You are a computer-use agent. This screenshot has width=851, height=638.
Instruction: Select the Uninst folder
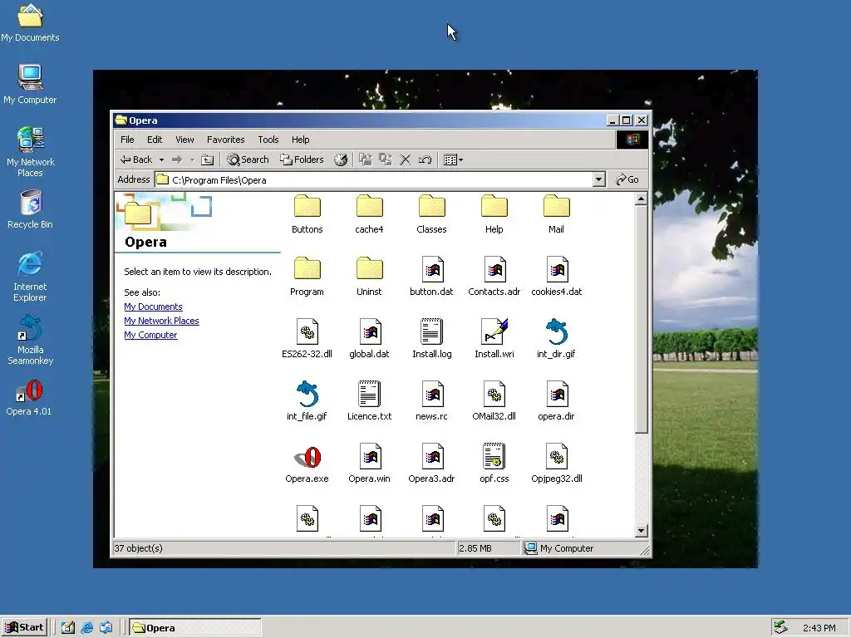369,277
